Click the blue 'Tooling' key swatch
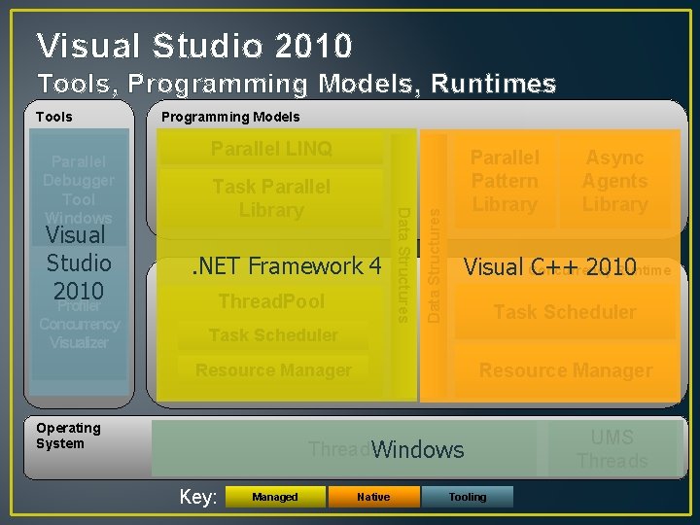 (x=468, y=497)
